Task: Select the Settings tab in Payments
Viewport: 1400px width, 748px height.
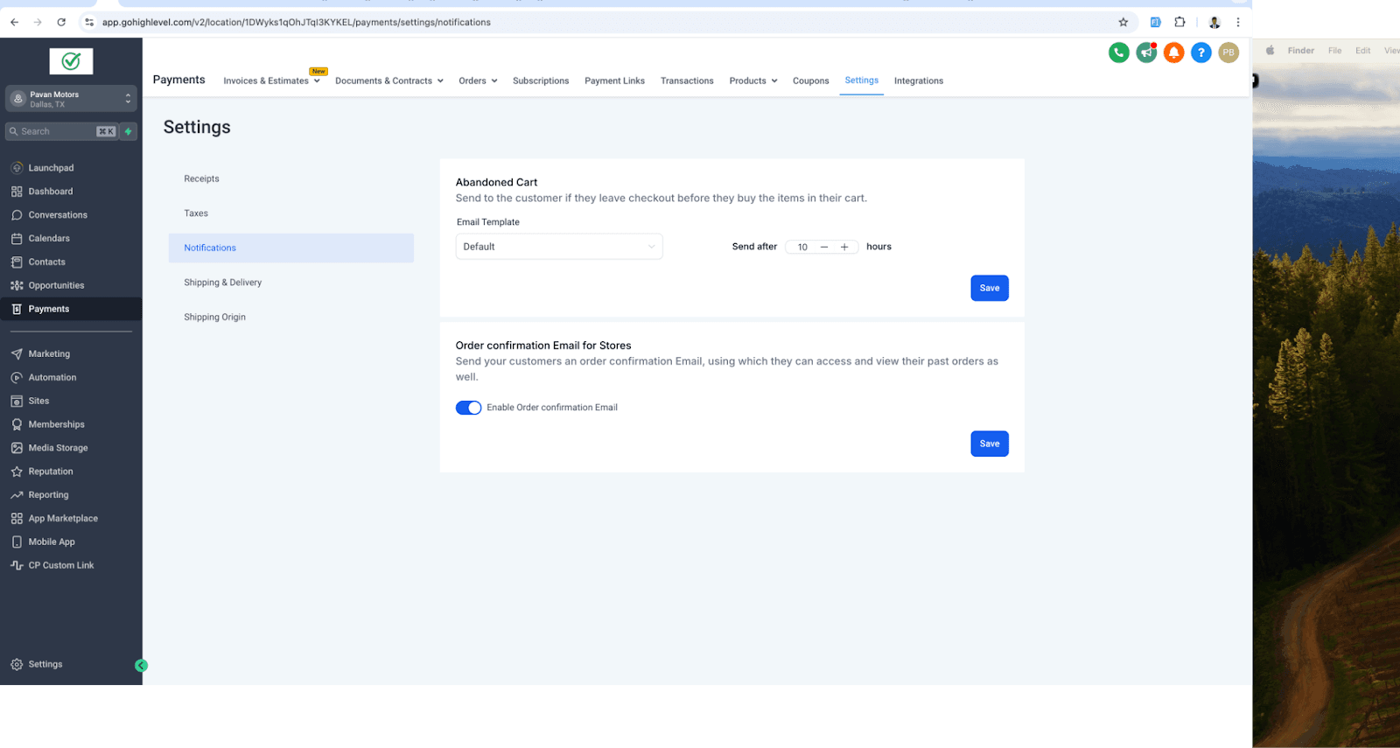Action: pyautogui.click(x=861, y=80)
